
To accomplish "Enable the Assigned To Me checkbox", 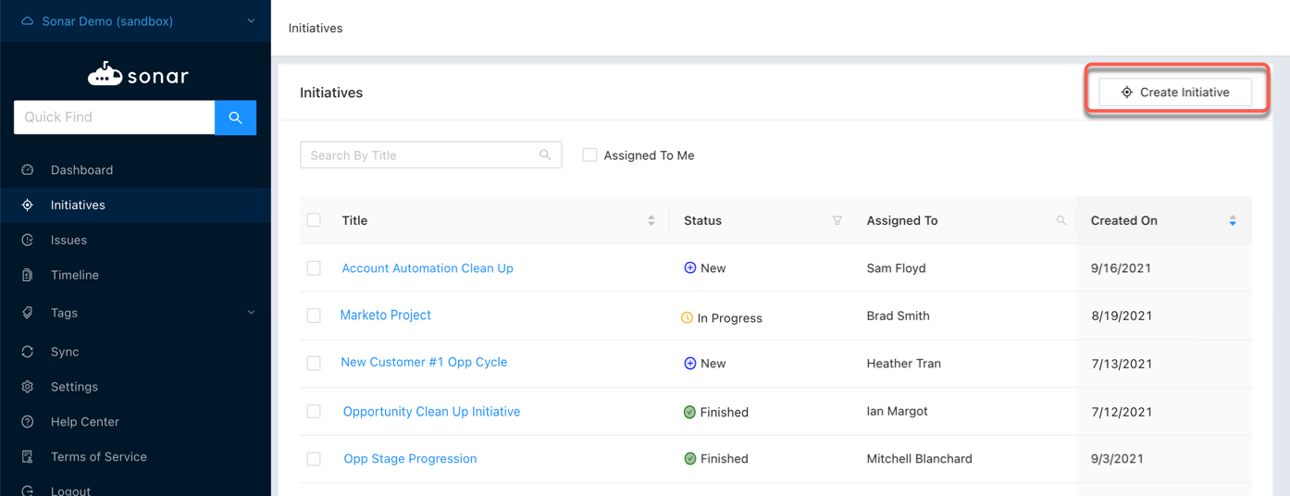I will point(589,155).
